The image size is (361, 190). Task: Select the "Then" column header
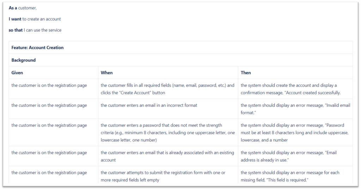246,73
